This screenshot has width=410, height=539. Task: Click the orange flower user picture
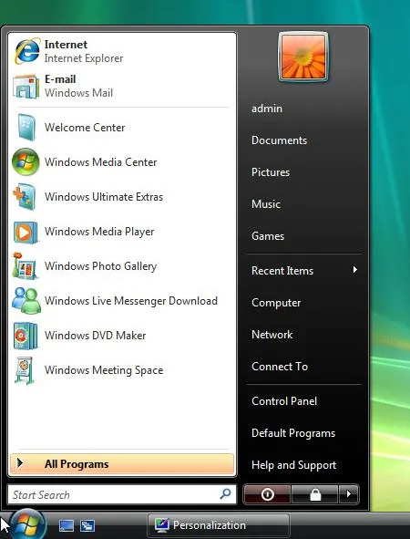[302, 57]
